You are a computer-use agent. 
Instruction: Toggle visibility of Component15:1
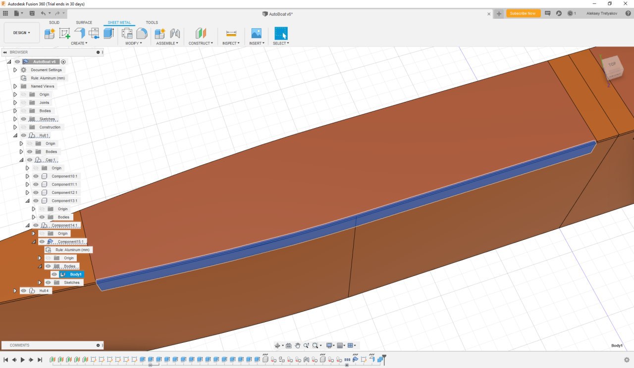[x=42, y=241]
